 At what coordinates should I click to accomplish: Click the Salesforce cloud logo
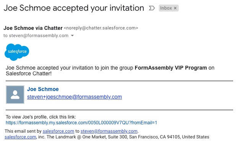point(17,52)
